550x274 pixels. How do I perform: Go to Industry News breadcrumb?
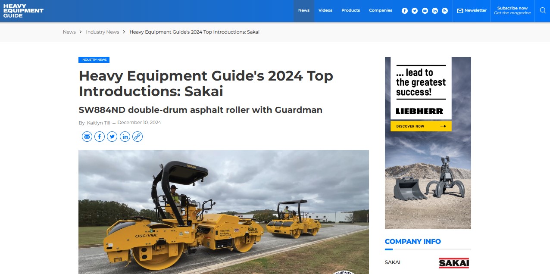pos(103,32)
